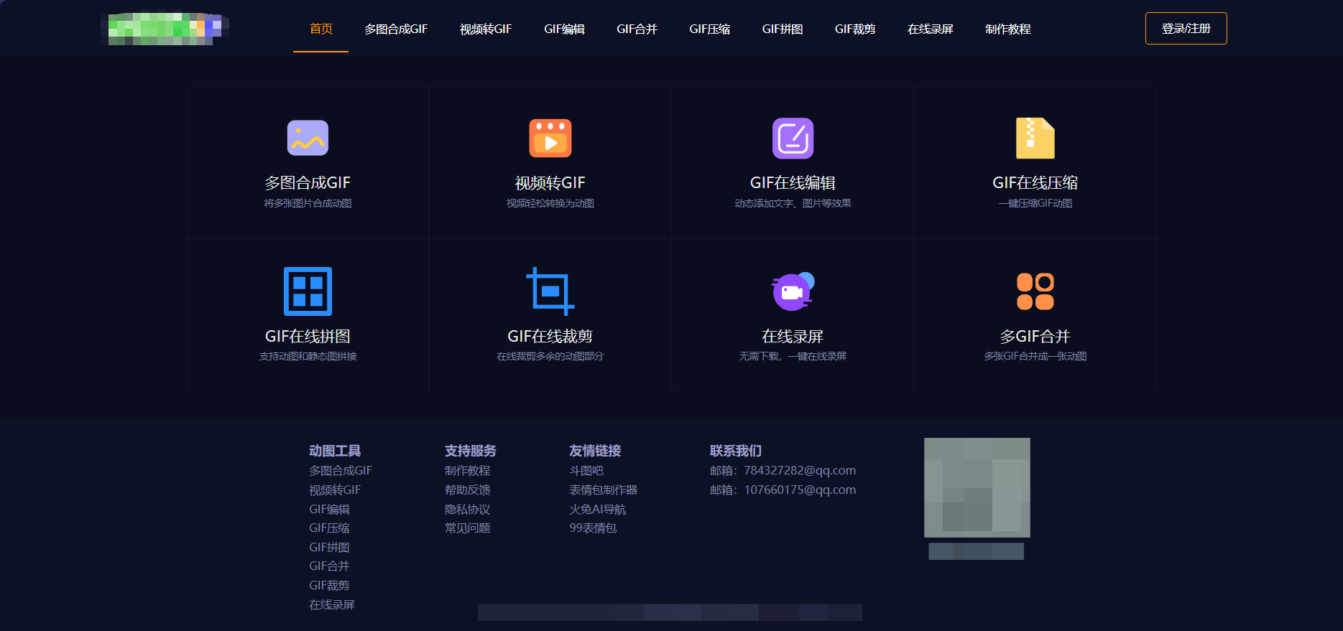Click the 帮助反馈 link in footer
The width and height of the screenshot is (1343, 631).
click(467, 490)
